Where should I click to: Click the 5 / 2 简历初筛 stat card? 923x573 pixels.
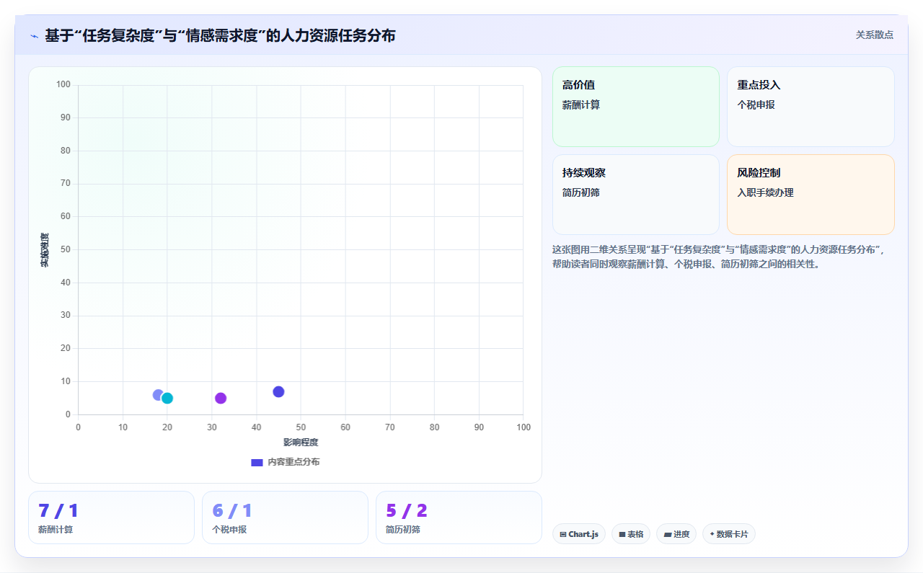point(459,518)
